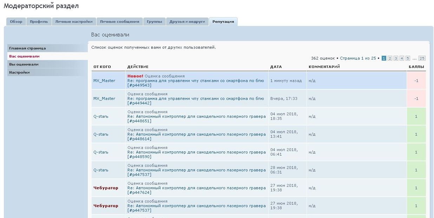Click the '04 июл 2018, 18:35' date

(284, 116)
